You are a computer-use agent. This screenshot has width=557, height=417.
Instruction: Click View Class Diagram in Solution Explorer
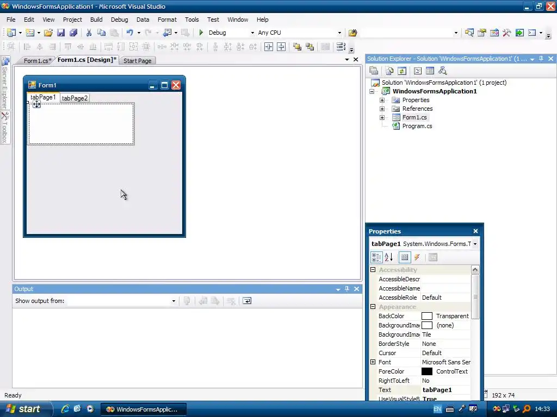[x=443, y=71]
